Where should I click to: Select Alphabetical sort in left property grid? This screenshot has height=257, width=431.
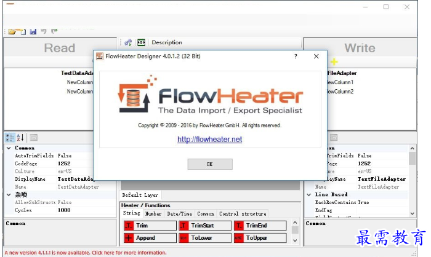point(20,138)
